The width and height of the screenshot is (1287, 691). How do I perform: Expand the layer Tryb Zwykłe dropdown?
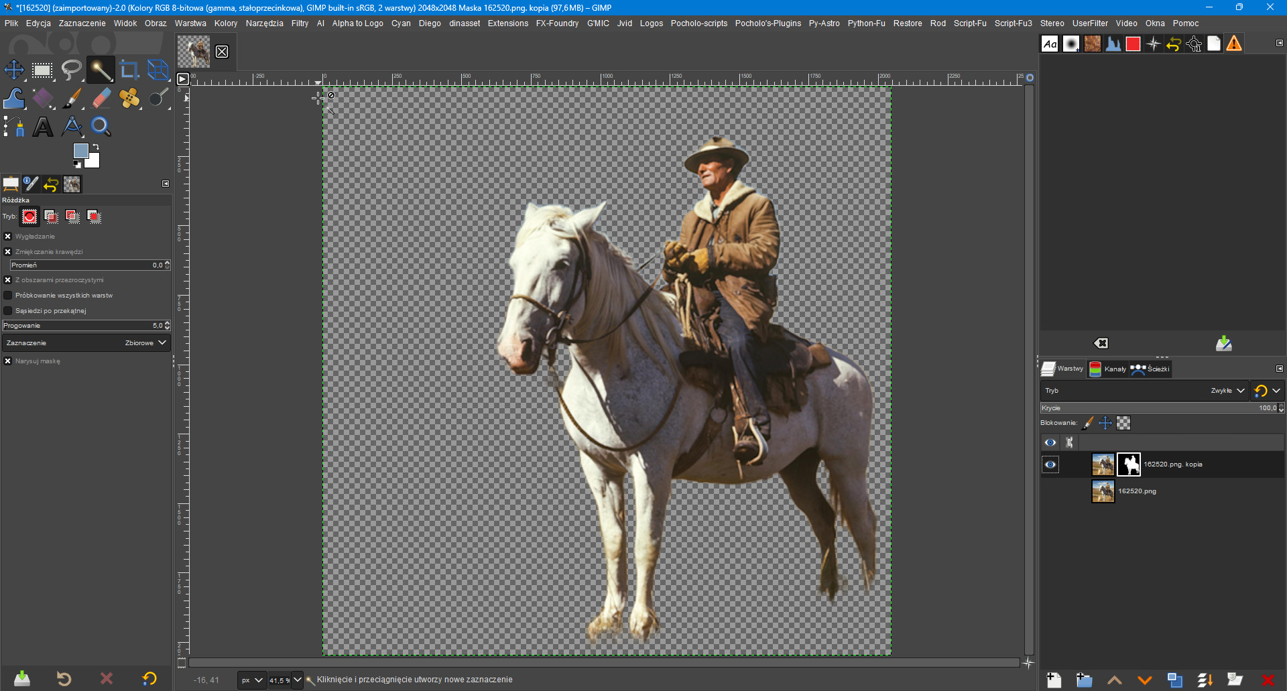click(1227, 391)
